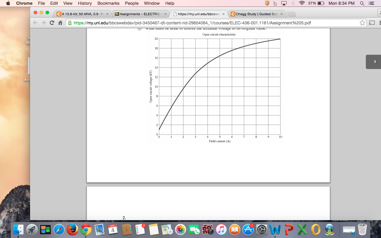Switch to the 'A 13.8-kV, 50-MVA' Chegg tab

pos(82,14)
